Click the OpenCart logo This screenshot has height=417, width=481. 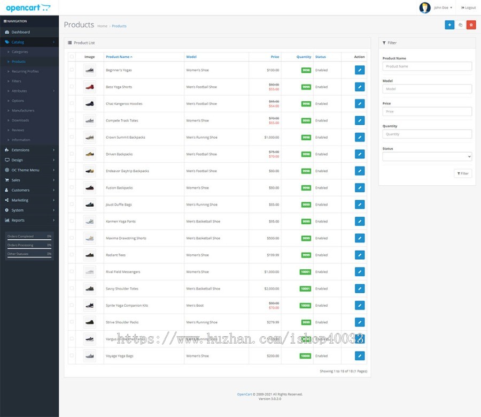pyautogui.click(x=28, y=7)
